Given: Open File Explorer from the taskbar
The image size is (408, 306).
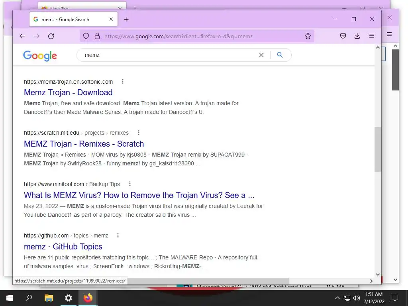Looking at the screenshot, I should [49, 298].
